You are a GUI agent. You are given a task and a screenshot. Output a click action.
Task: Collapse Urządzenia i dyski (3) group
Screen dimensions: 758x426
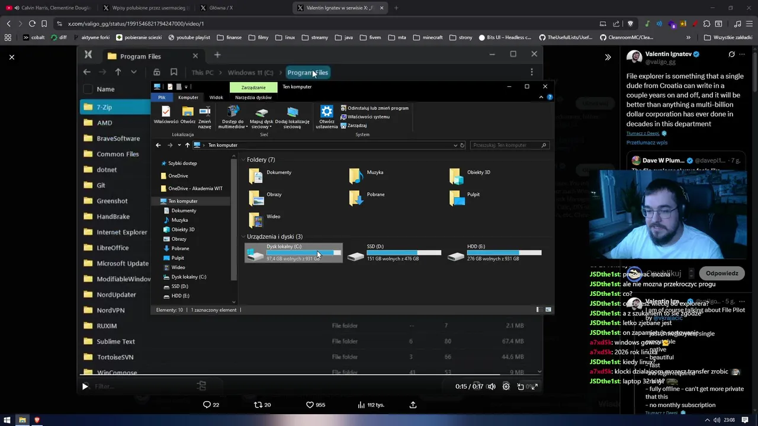pos(243,237)
